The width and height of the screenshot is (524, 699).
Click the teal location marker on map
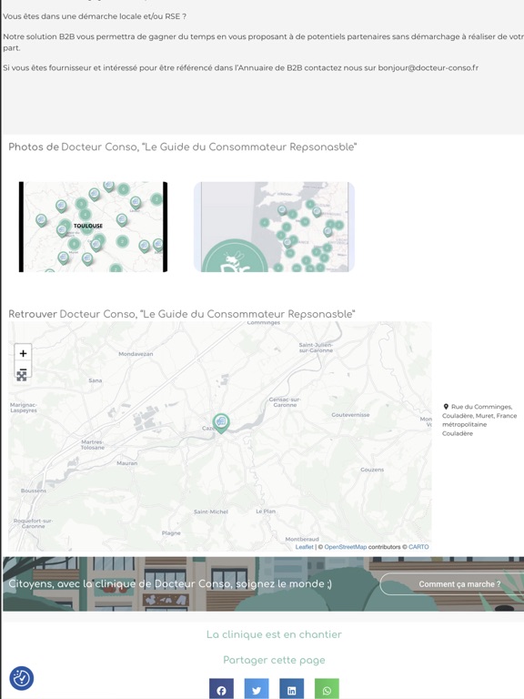coord(221,422)
